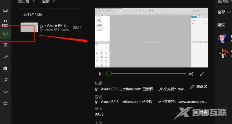
Task: Open the My Games icon in sidebar
Action: [x=6, y=10]
